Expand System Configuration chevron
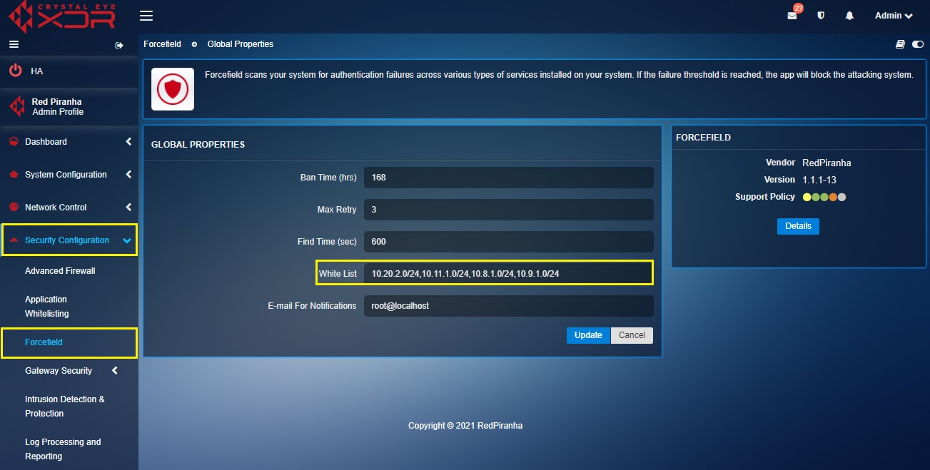The height and width of the screenshot is (470, 930). 128,175
